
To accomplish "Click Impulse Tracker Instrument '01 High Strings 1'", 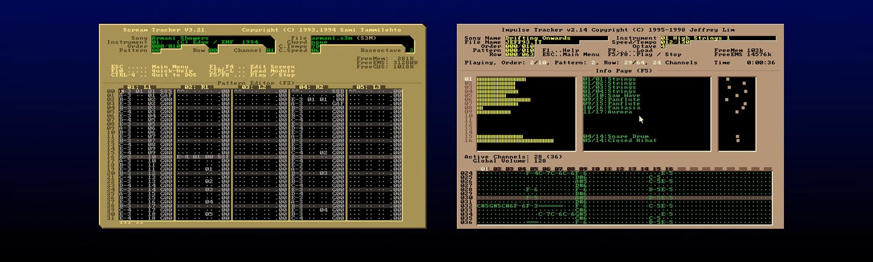I will [718, 38].
